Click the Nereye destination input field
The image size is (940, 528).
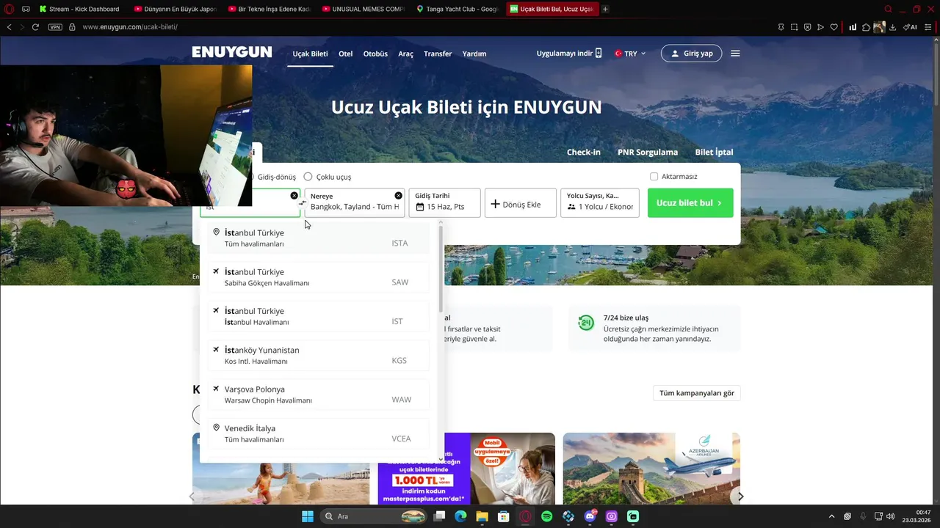[355, 203]
